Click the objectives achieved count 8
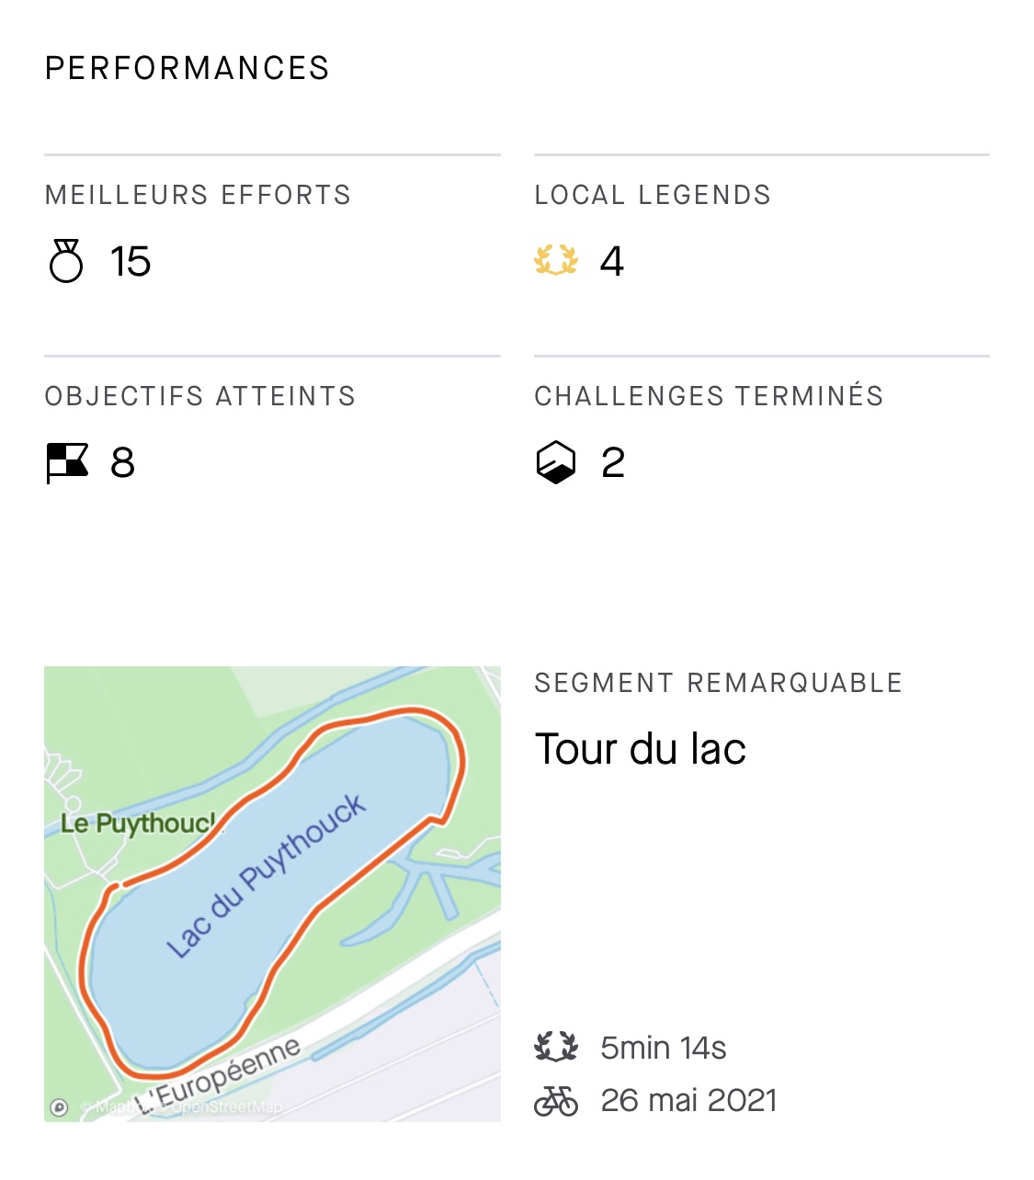The height and width of the screenshot is (1180, 1034). 122,463
